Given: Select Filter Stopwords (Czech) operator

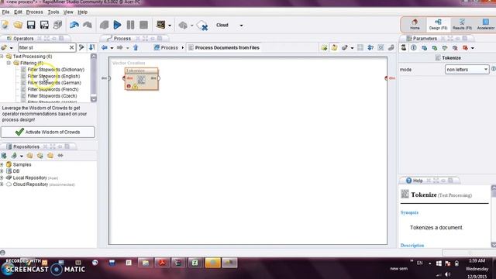Looking at the screenshot, I should 52,96.
